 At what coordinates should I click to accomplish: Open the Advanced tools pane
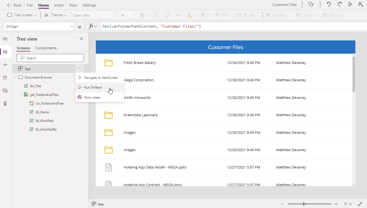point(5,104)
